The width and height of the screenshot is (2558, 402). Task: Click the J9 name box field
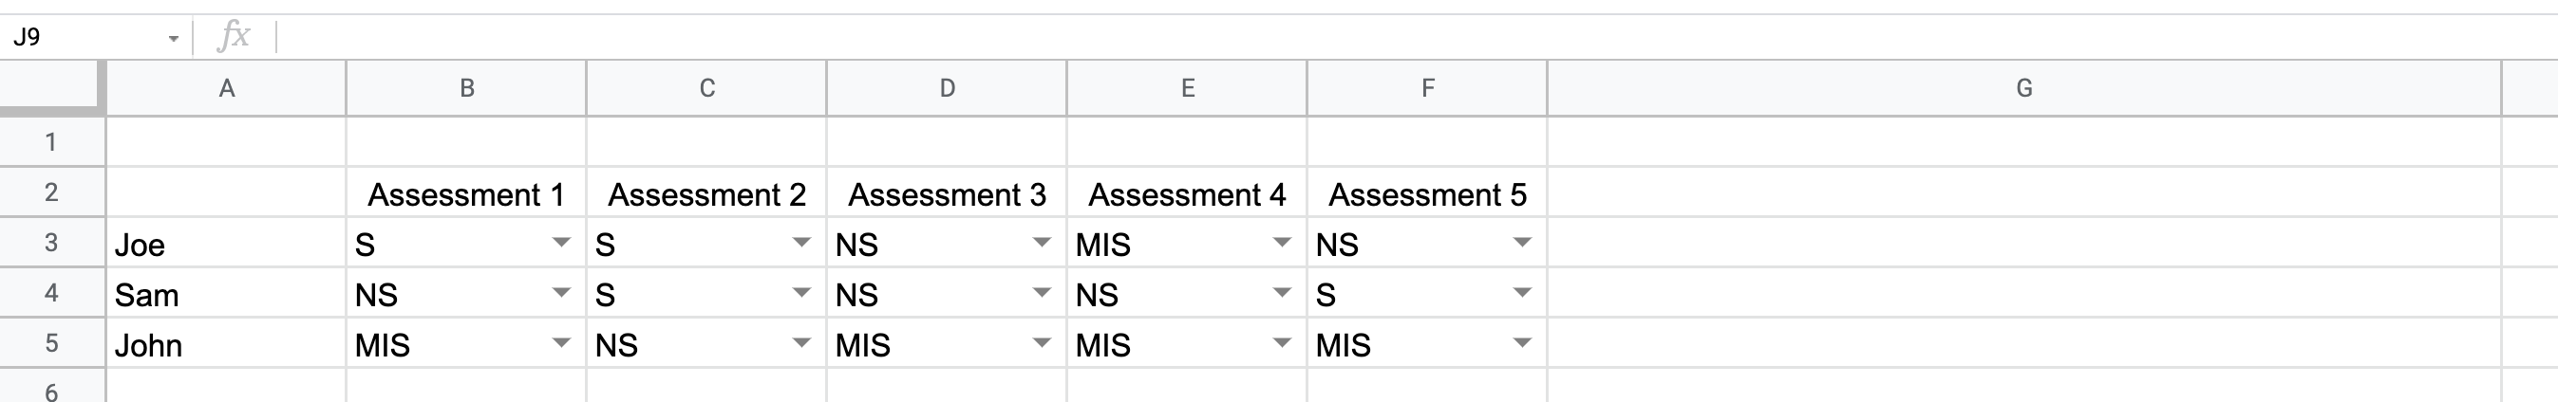tap(80, 38)
